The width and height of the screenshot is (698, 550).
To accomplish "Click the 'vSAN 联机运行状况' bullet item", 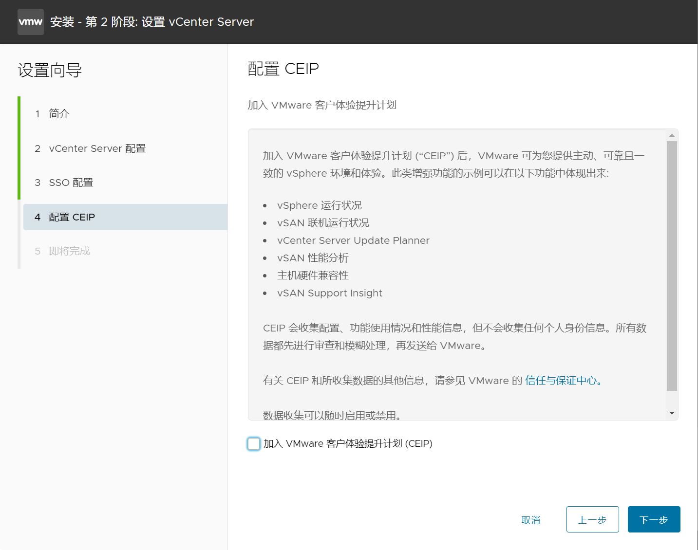I will point(323,223).
